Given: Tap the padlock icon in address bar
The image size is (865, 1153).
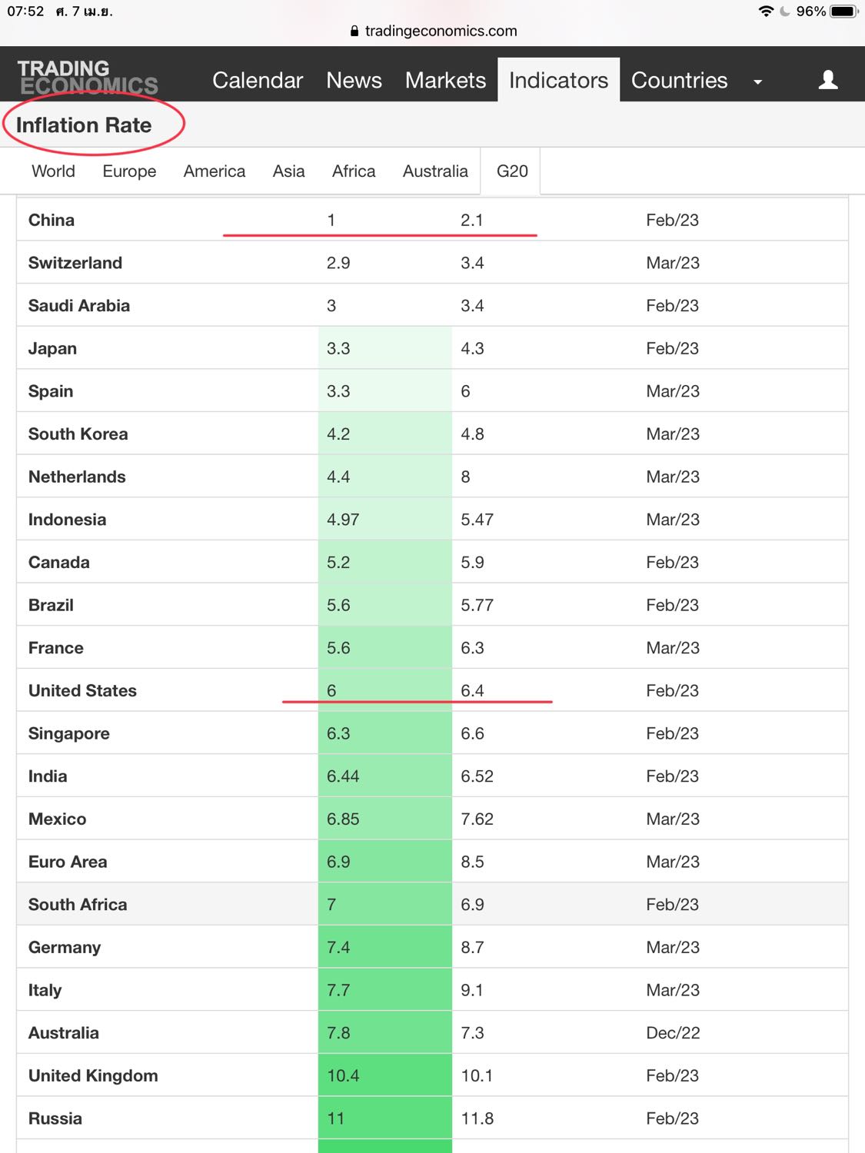Looking at the screenshot, I should 354,32.
